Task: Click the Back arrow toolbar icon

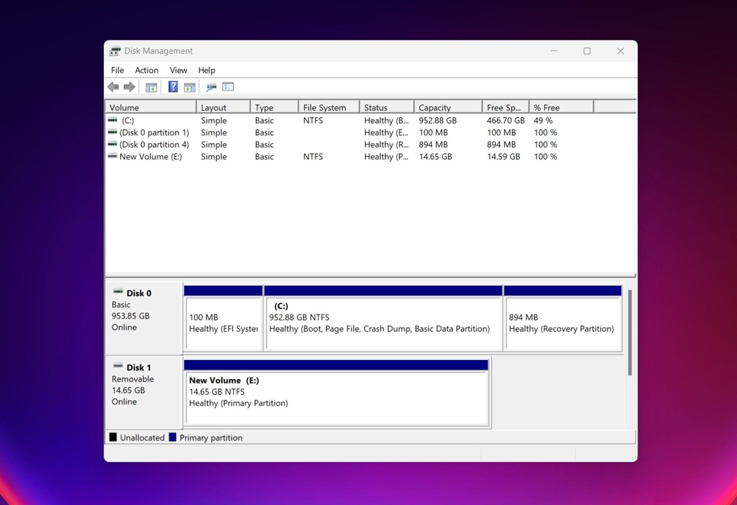Action: tap(113, 87)
